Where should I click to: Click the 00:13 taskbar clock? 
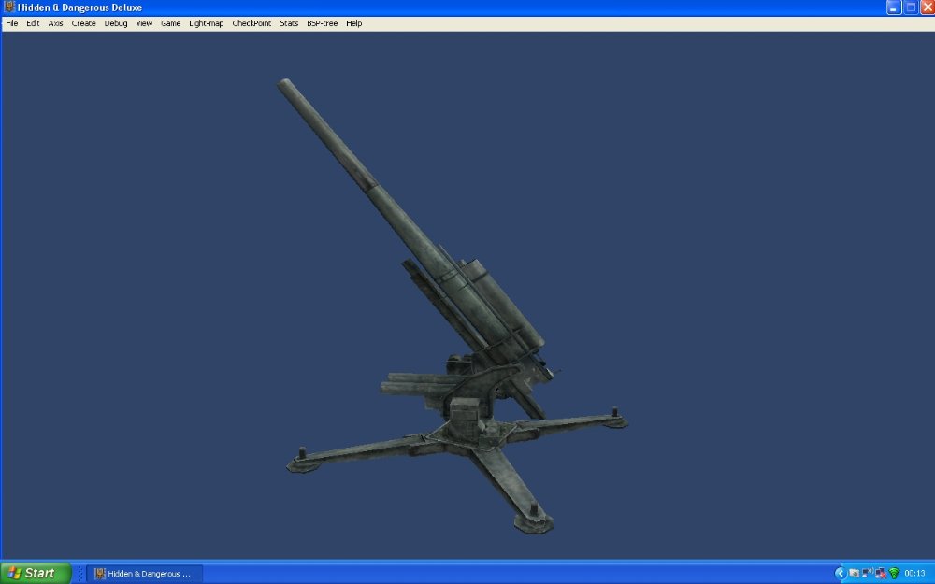pyautogui.click(x=914, y=574)
